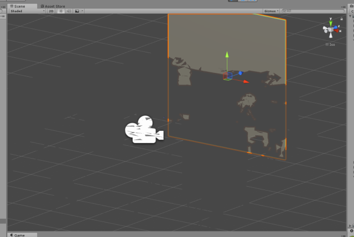Open the Gizmos dropdown

(x=271, y=11)
